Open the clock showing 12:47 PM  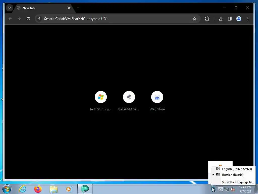[245, 189]
